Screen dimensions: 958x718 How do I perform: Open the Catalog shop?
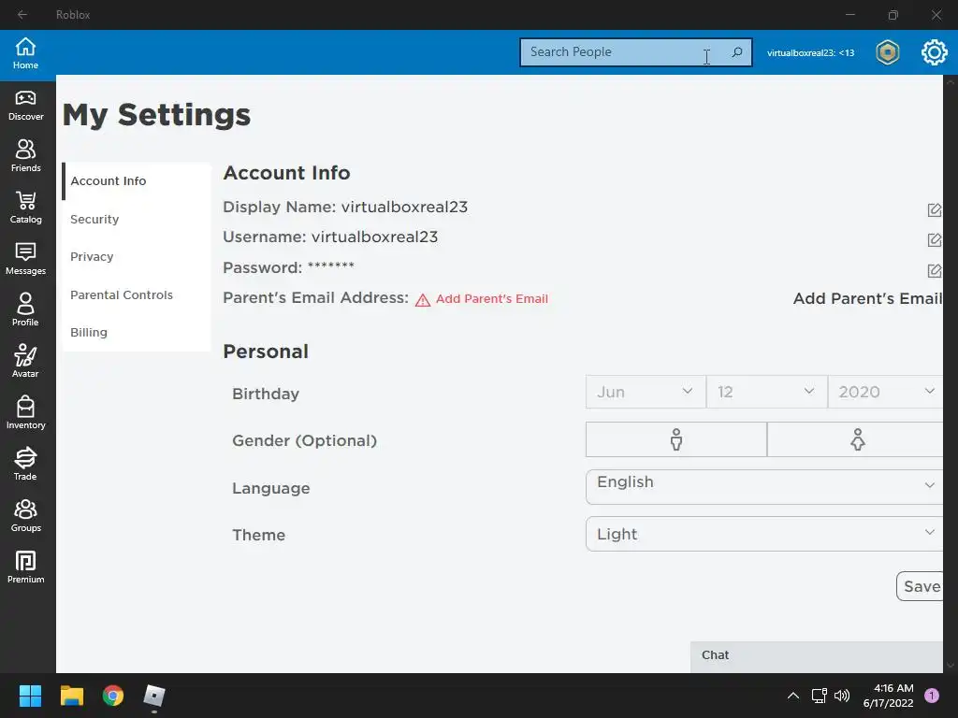tap(25, 208)
